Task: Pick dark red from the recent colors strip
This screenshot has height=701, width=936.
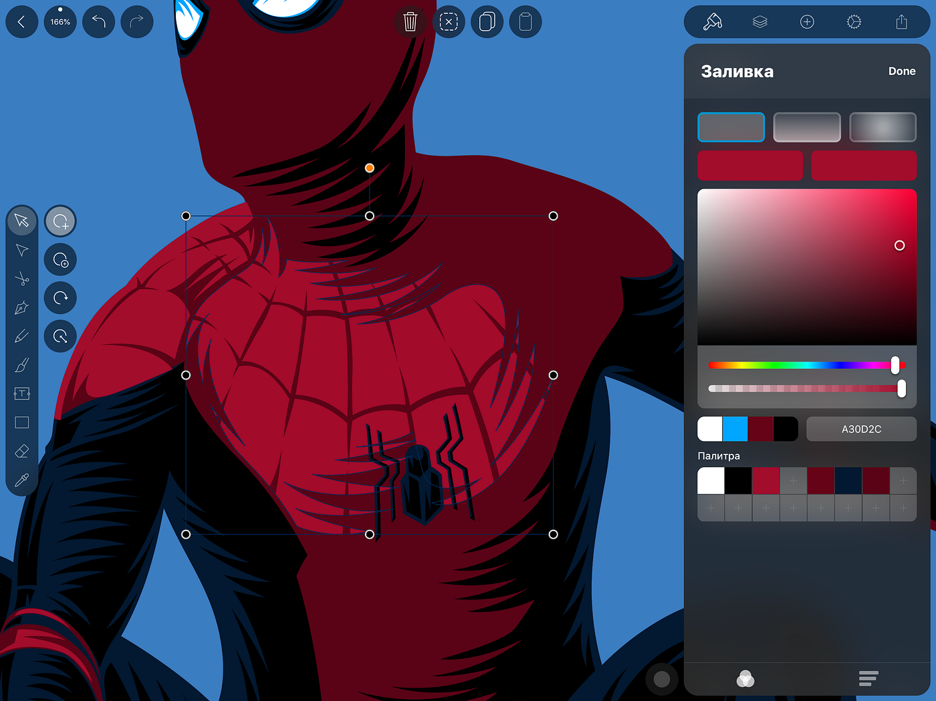Action: click(x=760, y=429)
